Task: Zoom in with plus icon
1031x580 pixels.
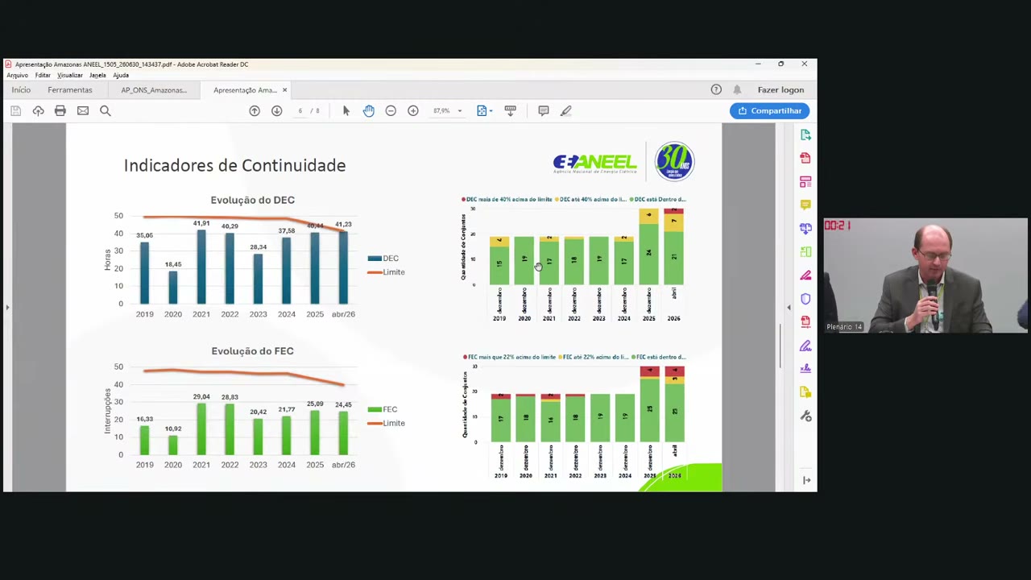Action: click(x=413, y=110)
